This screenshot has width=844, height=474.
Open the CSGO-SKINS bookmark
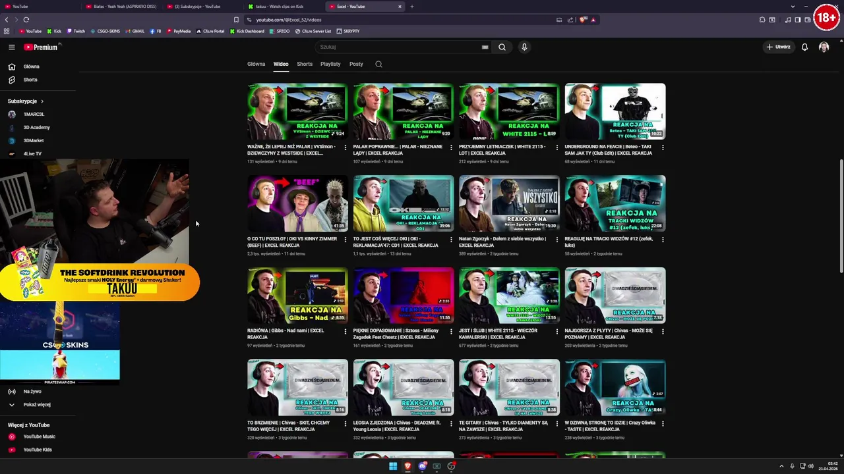tap(105, 31)
